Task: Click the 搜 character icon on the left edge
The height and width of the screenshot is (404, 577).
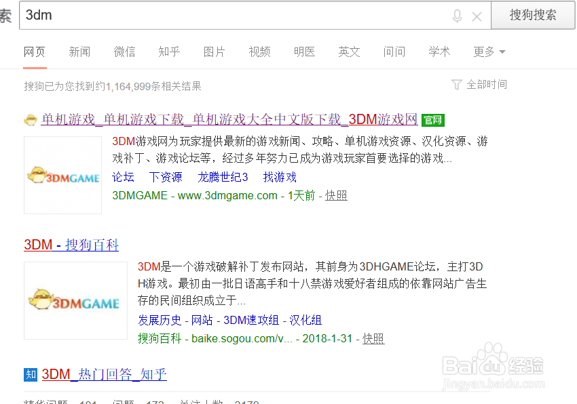Action: (x=6, y=16)
